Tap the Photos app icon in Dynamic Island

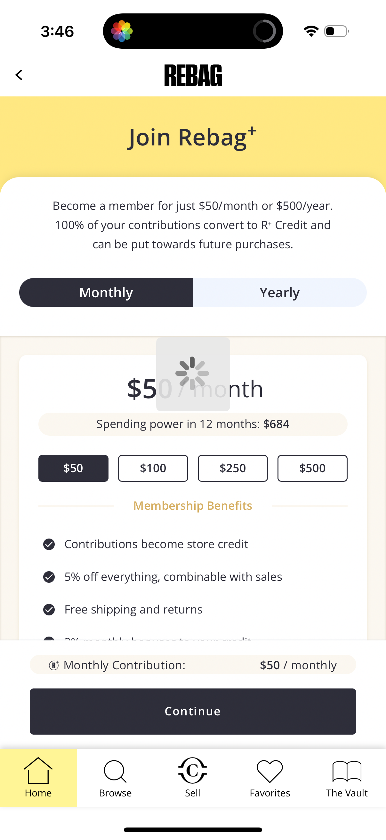(122, 31)
